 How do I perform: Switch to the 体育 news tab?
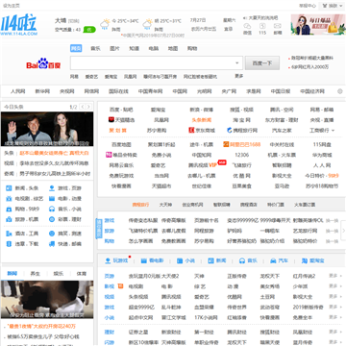[82, 274]
